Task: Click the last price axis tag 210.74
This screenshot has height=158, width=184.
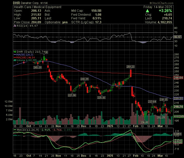Action: (178, 107)
